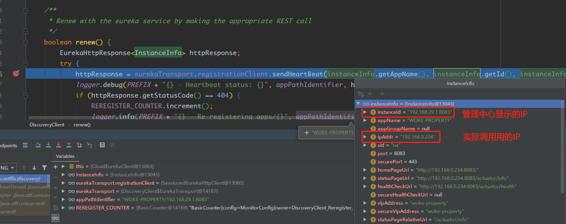Expand eurekaTransport.registrationClient variable

63,183
